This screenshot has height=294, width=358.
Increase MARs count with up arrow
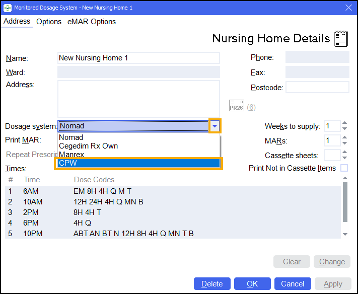(x=345, y=138)
